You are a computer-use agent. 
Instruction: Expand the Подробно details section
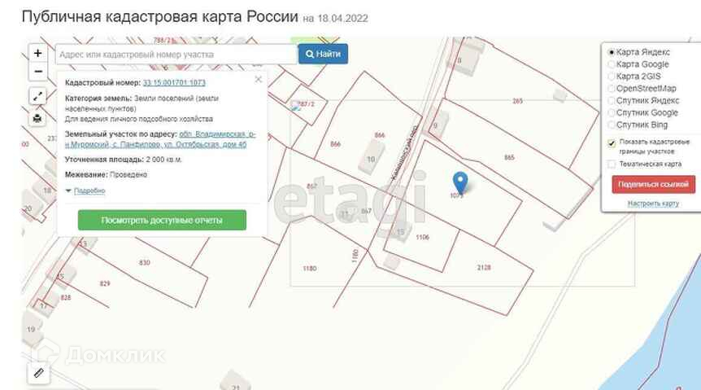tap(85, 191)
